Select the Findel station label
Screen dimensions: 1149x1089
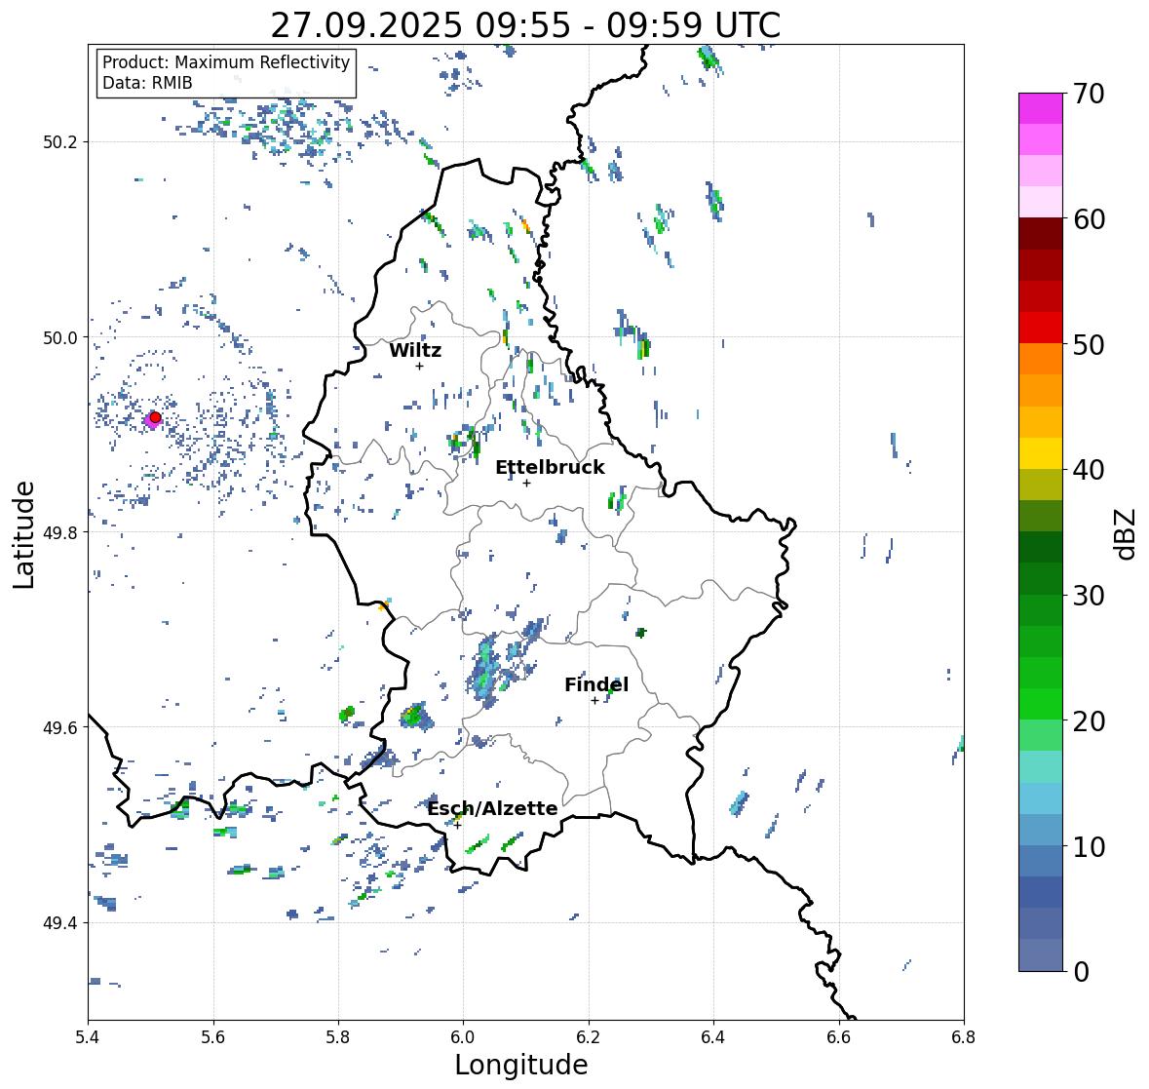pyautogui.click(x=596, y=684)
